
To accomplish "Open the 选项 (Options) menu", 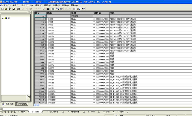I will pos(56,5).
